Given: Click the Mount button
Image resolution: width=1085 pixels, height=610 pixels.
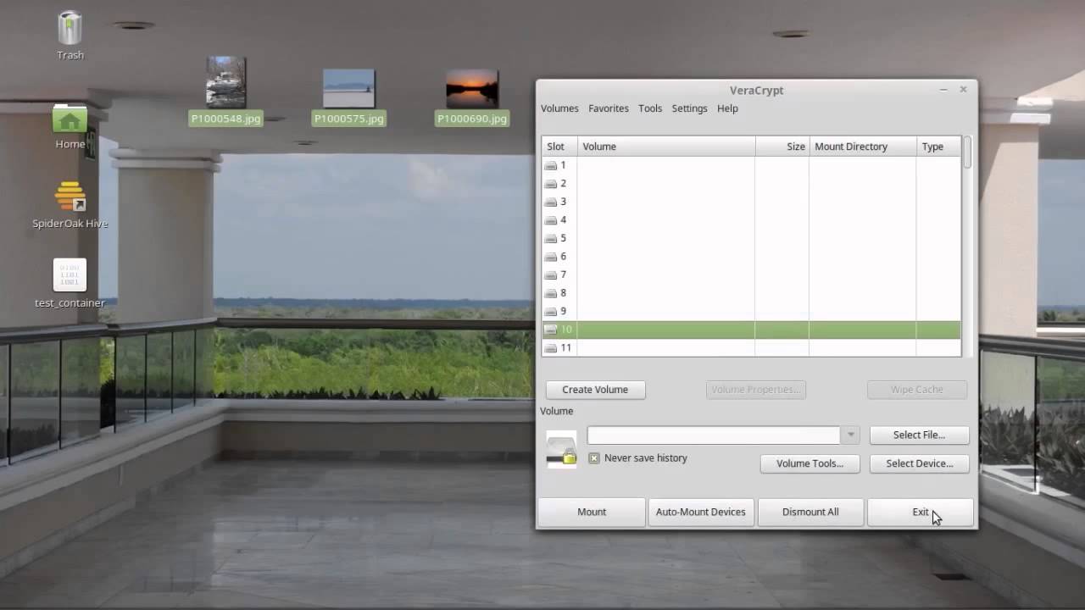Looking at the screenshot, I should pos(592,512).
